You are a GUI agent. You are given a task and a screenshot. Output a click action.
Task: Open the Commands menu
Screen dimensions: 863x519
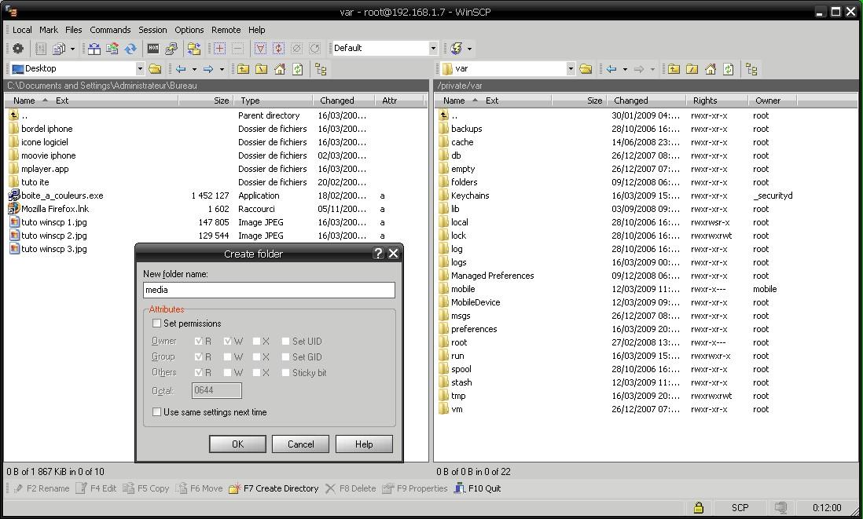[x=110, y=30]
